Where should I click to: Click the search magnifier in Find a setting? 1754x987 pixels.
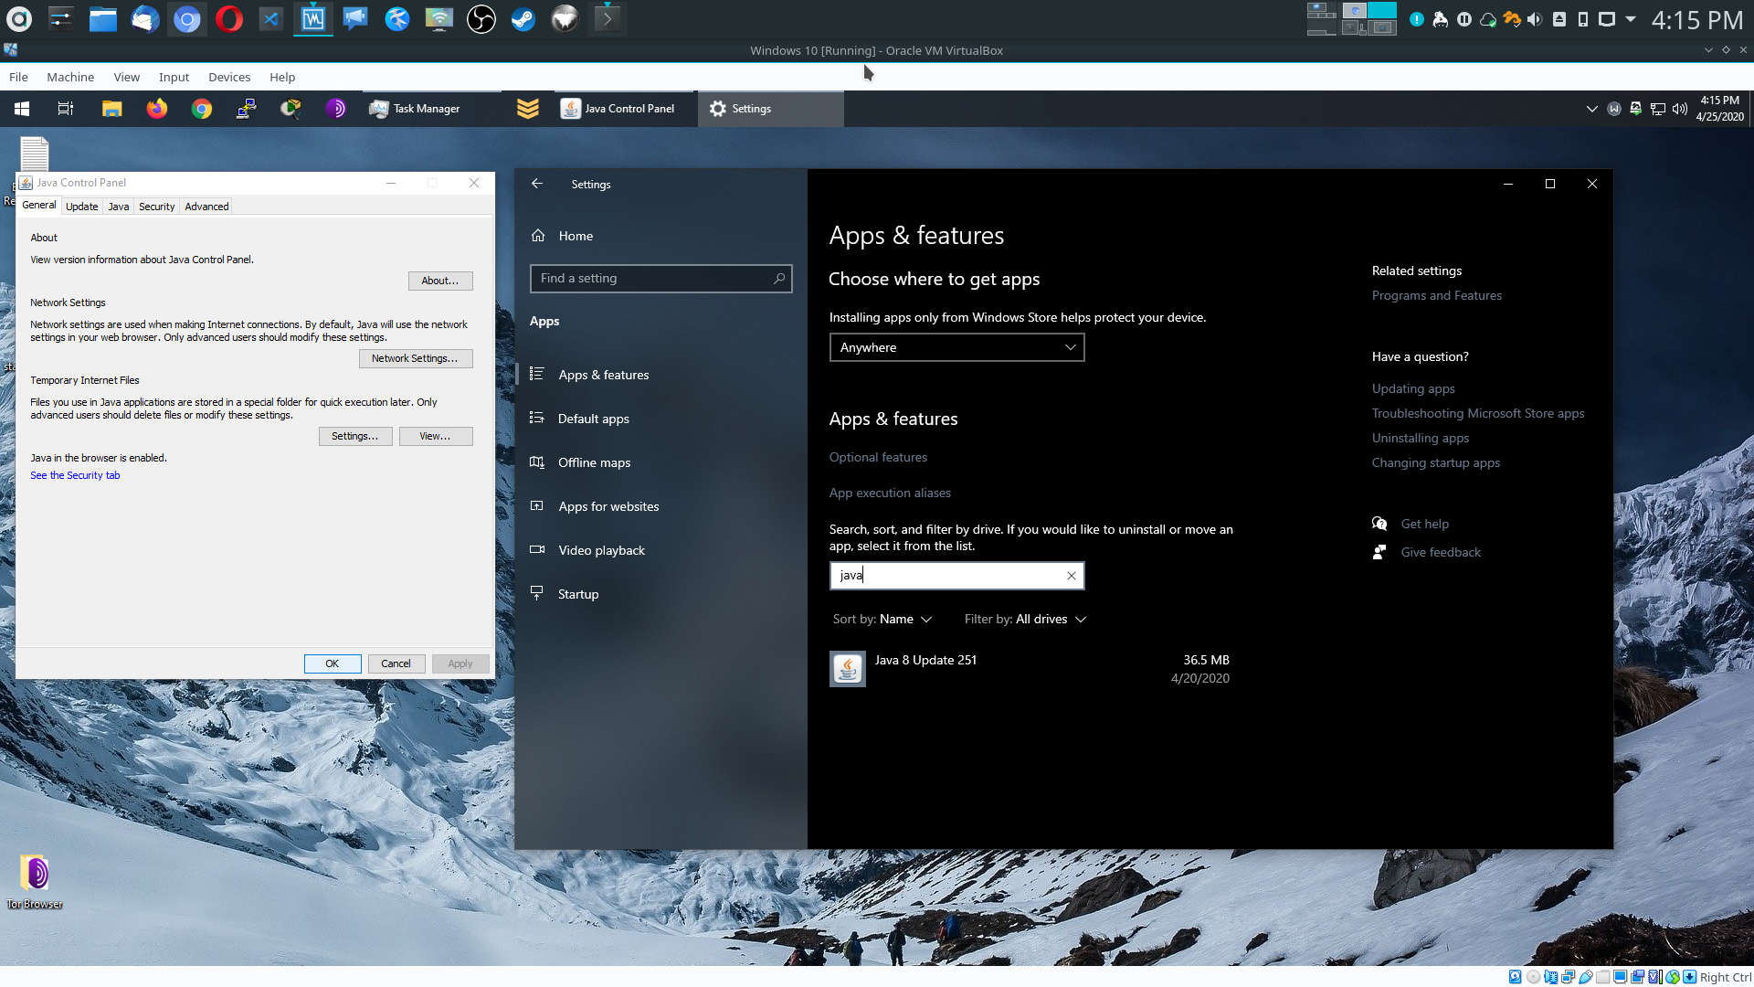click(x=779, y=279)
